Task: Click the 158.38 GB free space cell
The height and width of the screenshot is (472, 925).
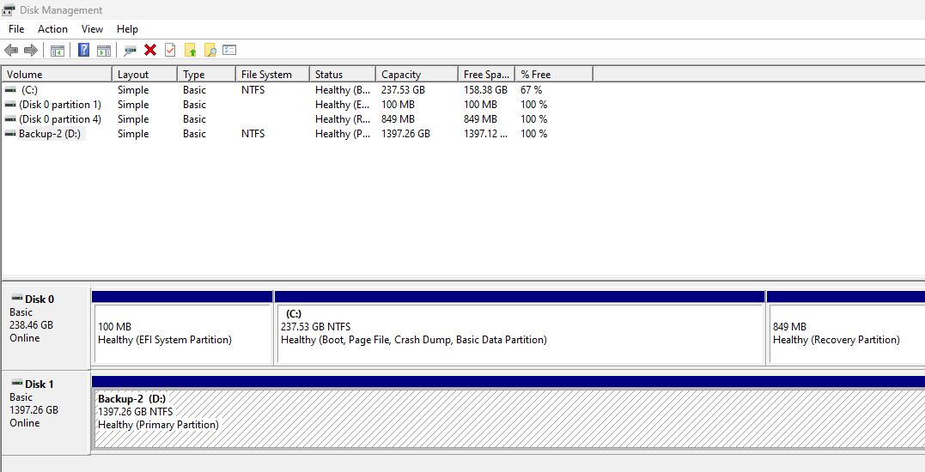Action: click(485, 90)
